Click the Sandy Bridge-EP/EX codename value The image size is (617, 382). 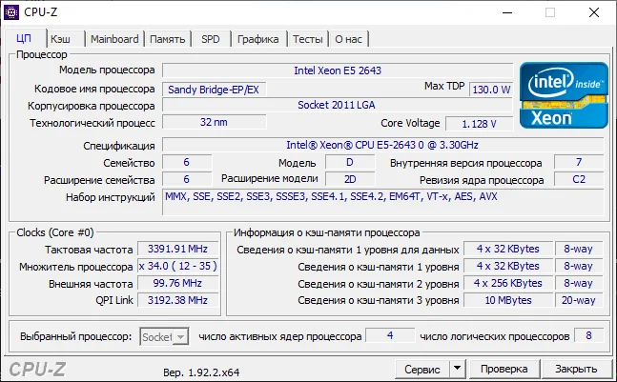pyautogui.click(x=214, y=90)
